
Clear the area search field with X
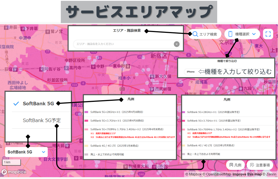(176, 44)
